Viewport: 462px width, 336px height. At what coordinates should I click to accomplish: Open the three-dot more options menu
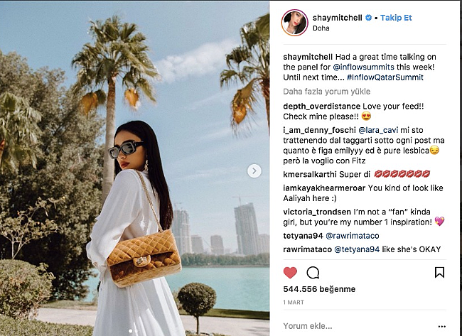point(441,326)
